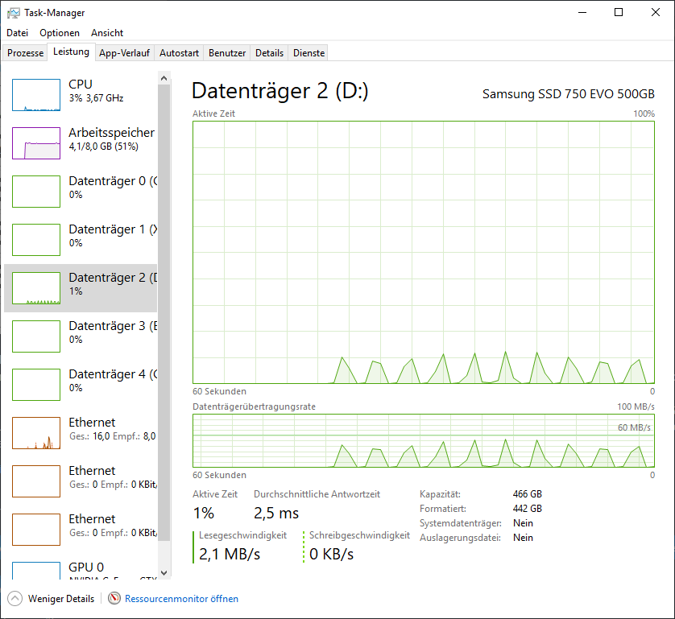Image resolution: width=675 pixels, height=619 pixels.
Task: Open the Optionen menu
Action: [x=60, y=33]
